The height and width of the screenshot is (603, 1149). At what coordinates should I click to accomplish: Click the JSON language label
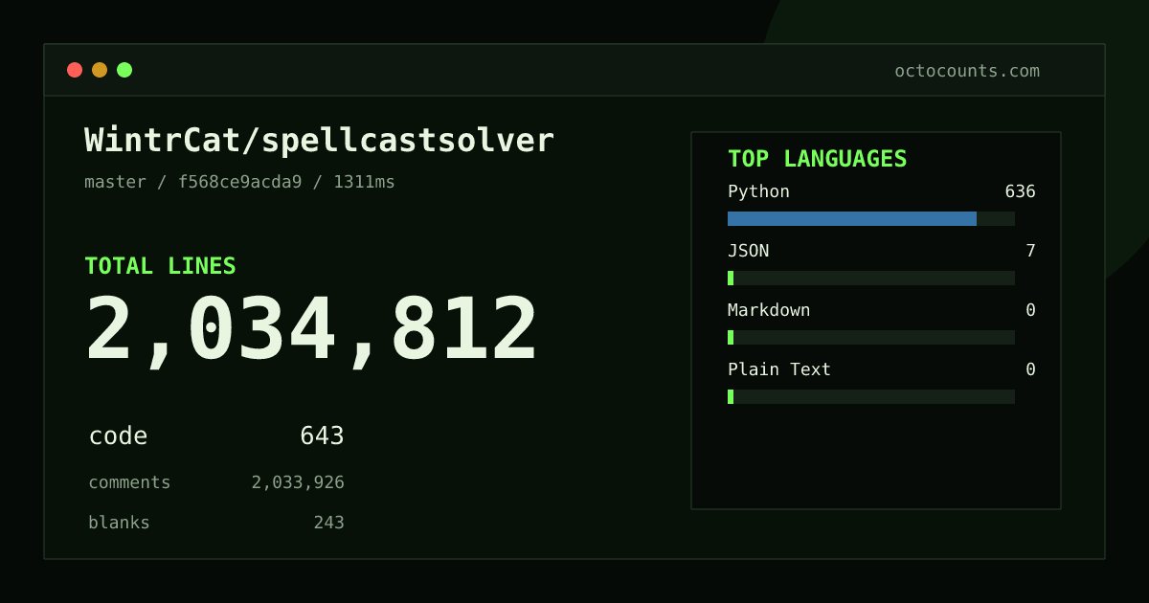click(x=748, y=251)
